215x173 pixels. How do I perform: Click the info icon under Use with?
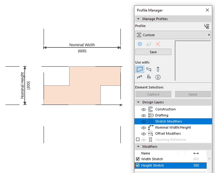click(x=158, y=77)
